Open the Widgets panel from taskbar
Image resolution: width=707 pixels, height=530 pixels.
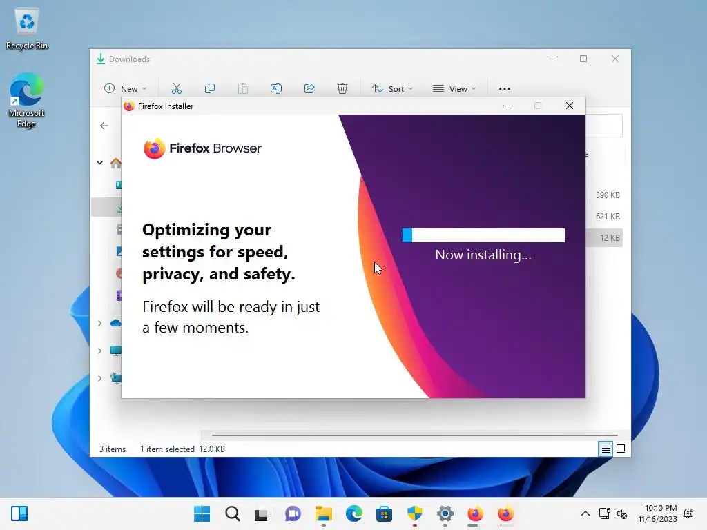pos(19,513)
